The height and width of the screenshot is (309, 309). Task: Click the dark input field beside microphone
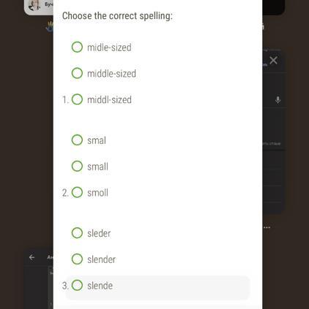267,100
